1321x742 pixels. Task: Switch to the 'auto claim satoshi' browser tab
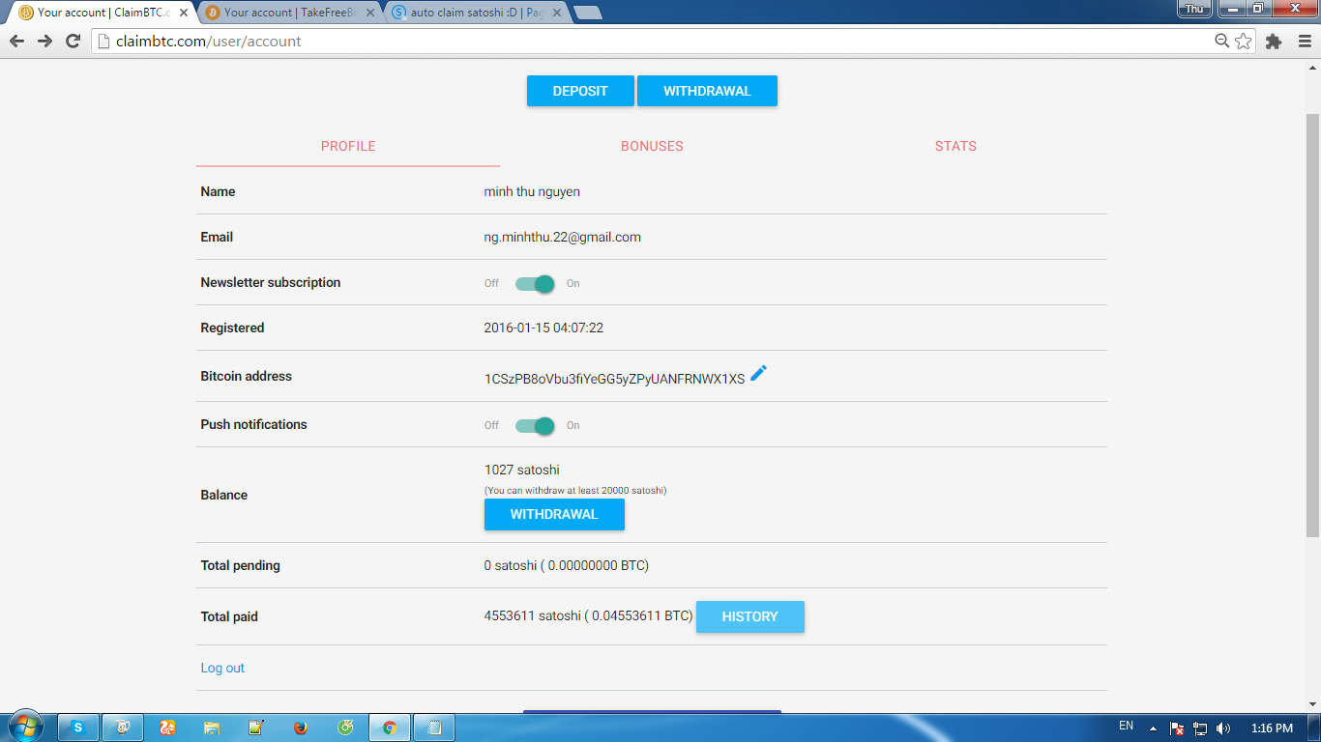point(475,13)
